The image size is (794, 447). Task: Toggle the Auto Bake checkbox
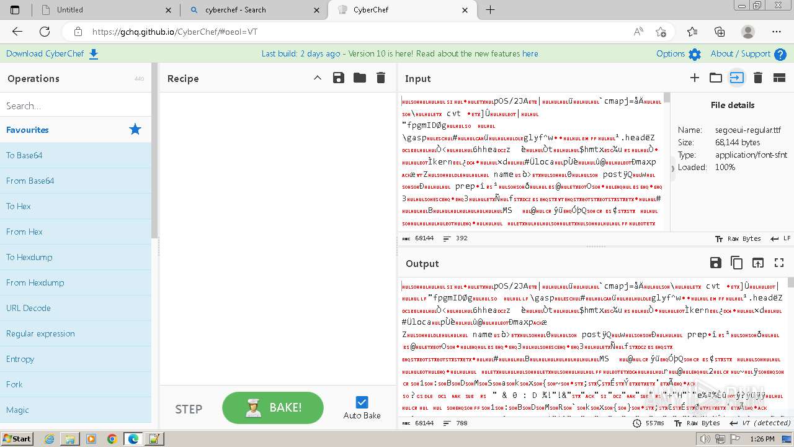coord(362,402)
